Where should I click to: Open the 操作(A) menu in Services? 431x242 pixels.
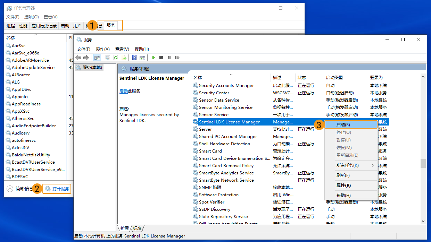102,49
